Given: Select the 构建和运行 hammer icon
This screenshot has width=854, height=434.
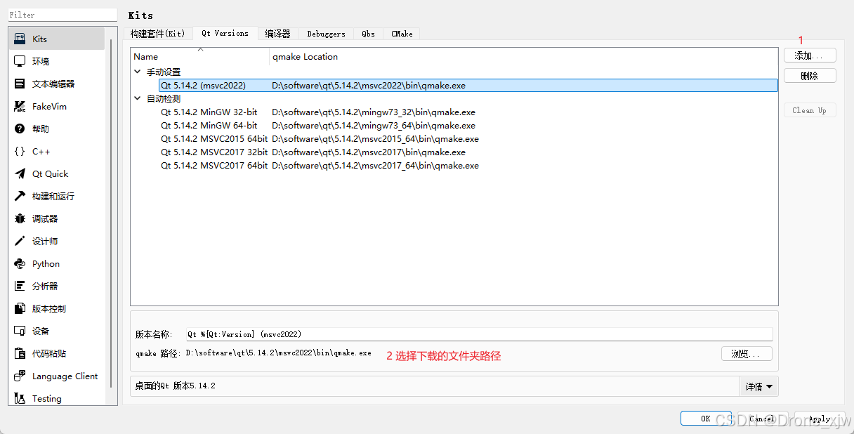Looking at the screenshot, I should pyautogui.click(x=20, y=196).
